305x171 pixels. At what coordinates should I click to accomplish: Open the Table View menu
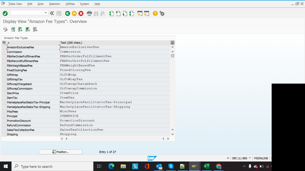coord(15,4)
